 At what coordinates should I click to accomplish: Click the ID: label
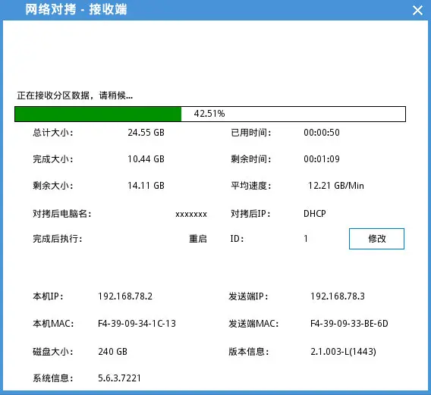coord(237,239)
